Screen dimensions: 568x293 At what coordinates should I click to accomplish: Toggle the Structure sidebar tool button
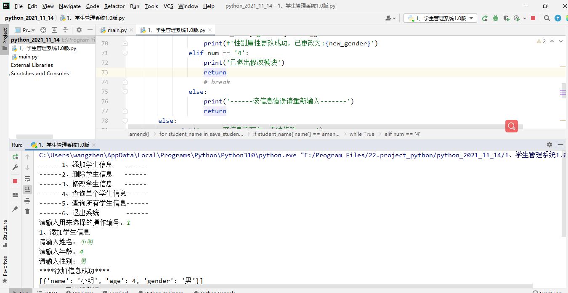[5, 232]
